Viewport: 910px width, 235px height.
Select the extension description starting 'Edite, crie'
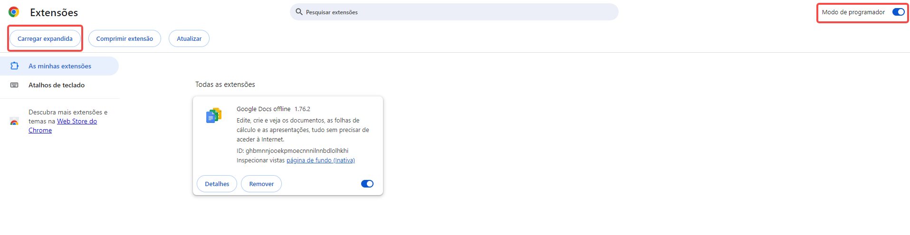pos(303,130)
